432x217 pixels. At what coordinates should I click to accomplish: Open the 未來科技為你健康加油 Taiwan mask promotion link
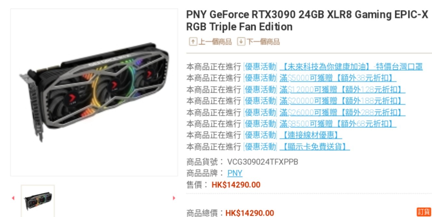click(x=351, y=67)
